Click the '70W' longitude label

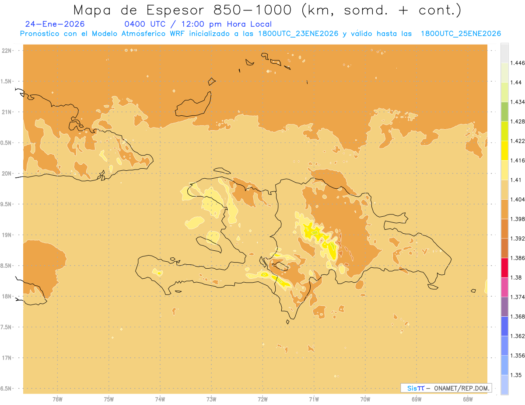[365, 399]
